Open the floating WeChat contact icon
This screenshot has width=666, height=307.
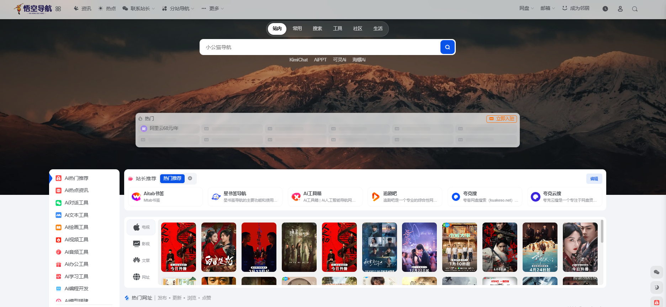657,272
